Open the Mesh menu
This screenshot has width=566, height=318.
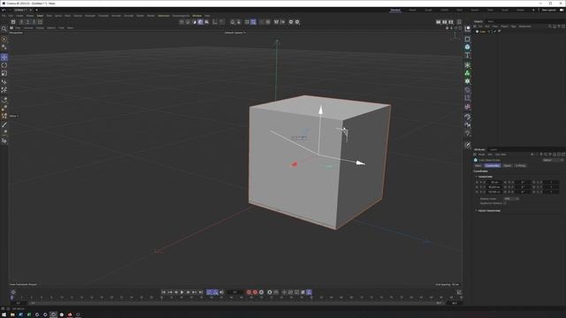[67, 16]
